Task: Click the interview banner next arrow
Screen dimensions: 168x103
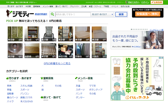Action: pyautogui.click(x=162, y=40)
